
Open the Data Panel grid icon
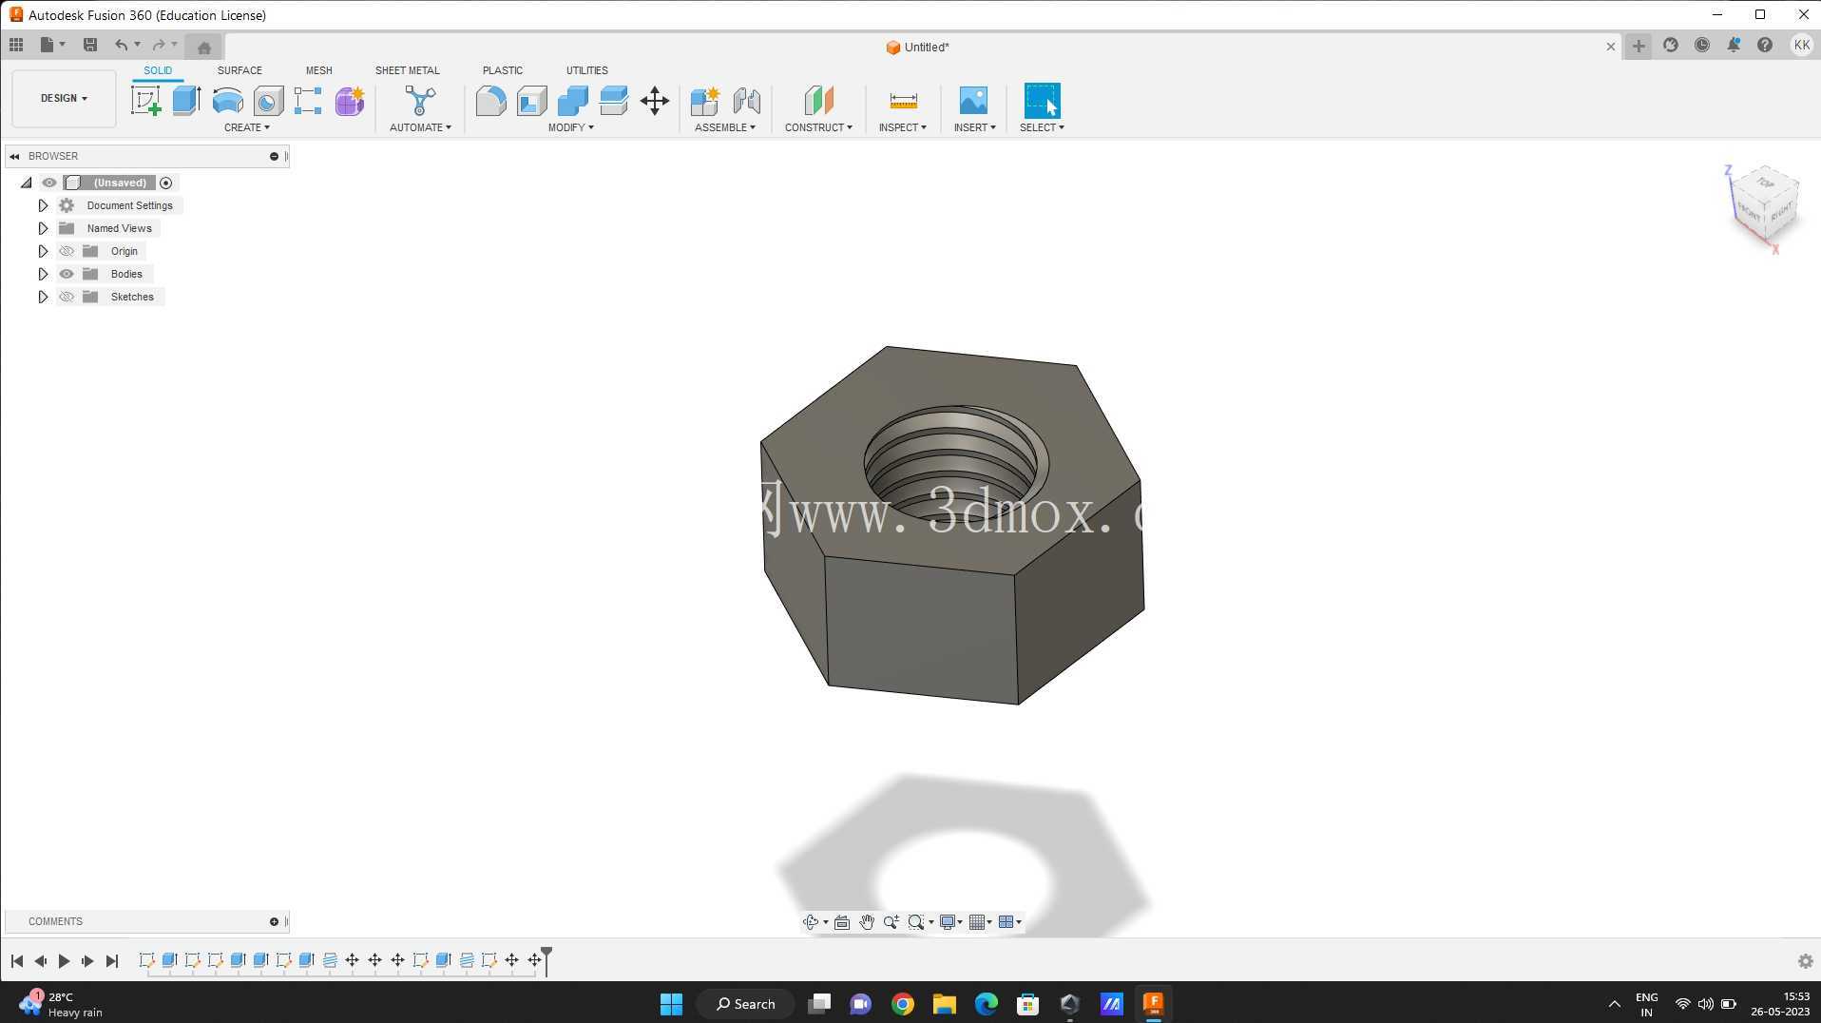(16, 45)
